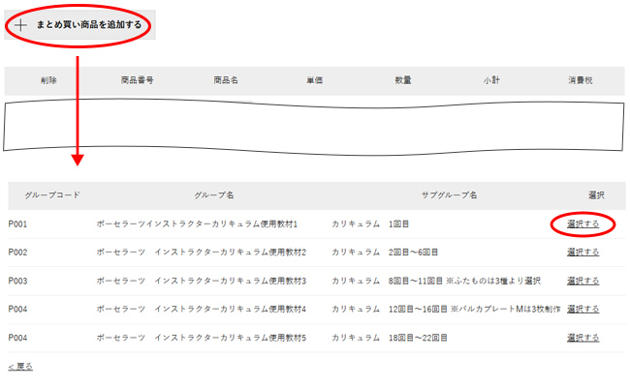Click the サブグループ名 column header
This screenshot has height=387, width=630.
point(449,195)
